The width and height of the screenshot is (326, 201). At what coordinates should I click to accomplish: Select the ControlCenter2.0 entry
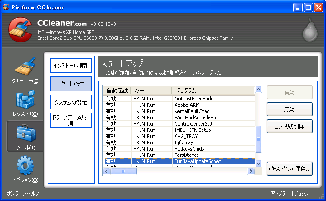[x=179, y=124]
